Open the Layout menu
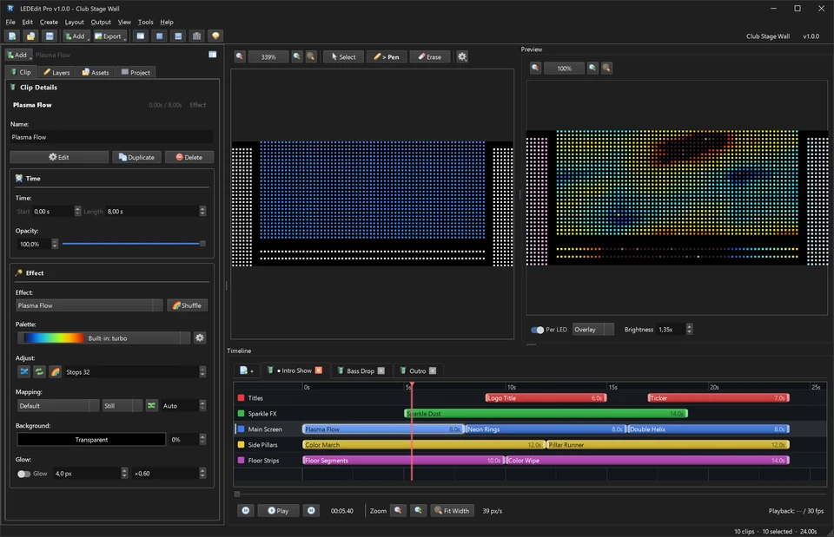 [74, 22]
